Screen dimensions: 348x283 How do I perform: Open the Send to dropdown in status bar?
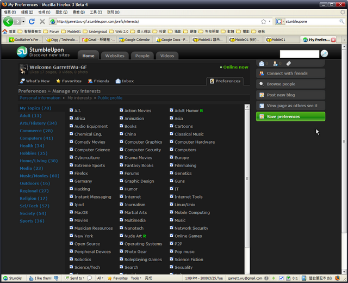coord(74,278)
